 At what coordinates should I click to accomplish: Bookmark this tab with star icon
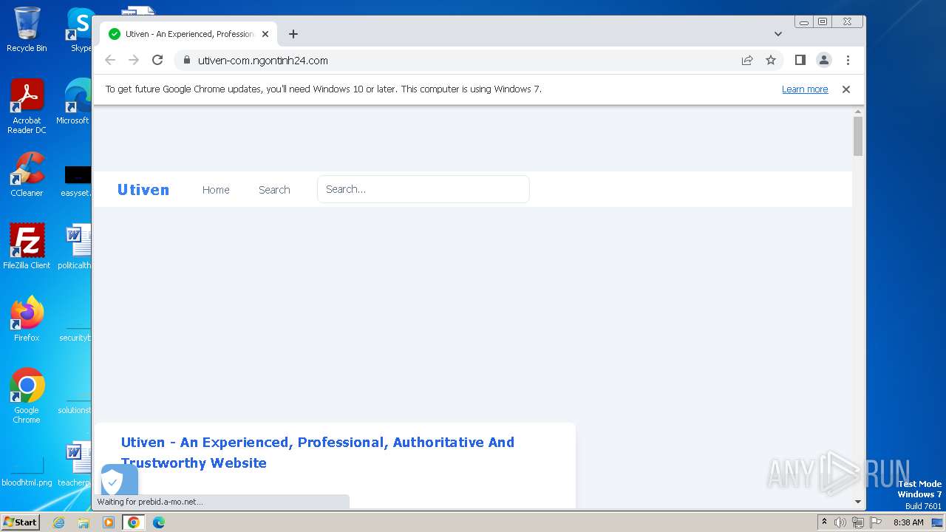(771, 61)
